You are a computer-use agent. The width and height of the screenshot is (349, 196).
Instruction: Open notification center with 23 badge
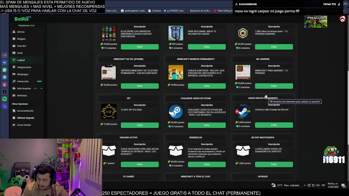(x=344, y=186)
